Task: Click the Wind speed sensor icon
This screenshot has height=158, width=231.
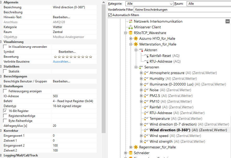Action: (x=146, y=136)
